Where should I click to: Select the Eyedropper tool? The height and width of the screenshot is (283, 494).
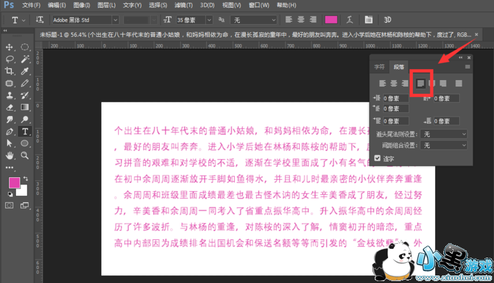click(25, 71)
